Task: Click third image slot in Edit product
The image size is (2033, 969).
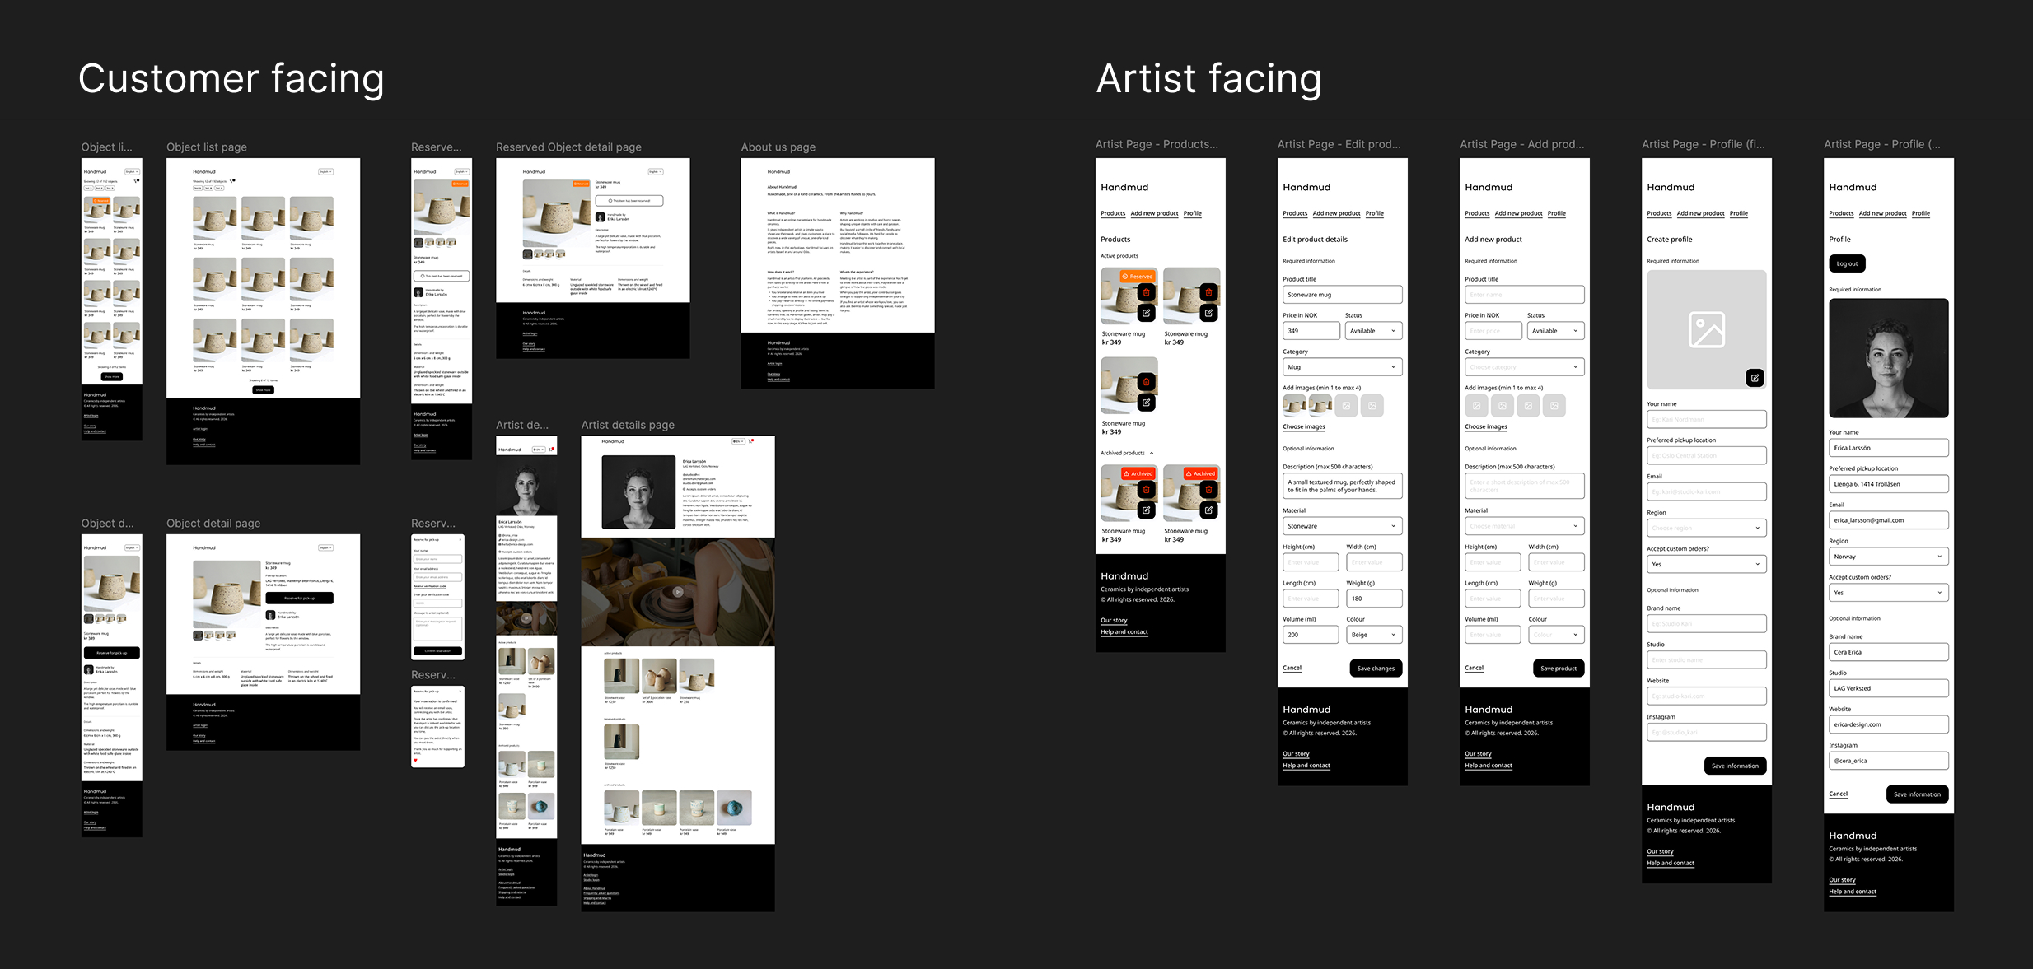Action: (1346, 406)
